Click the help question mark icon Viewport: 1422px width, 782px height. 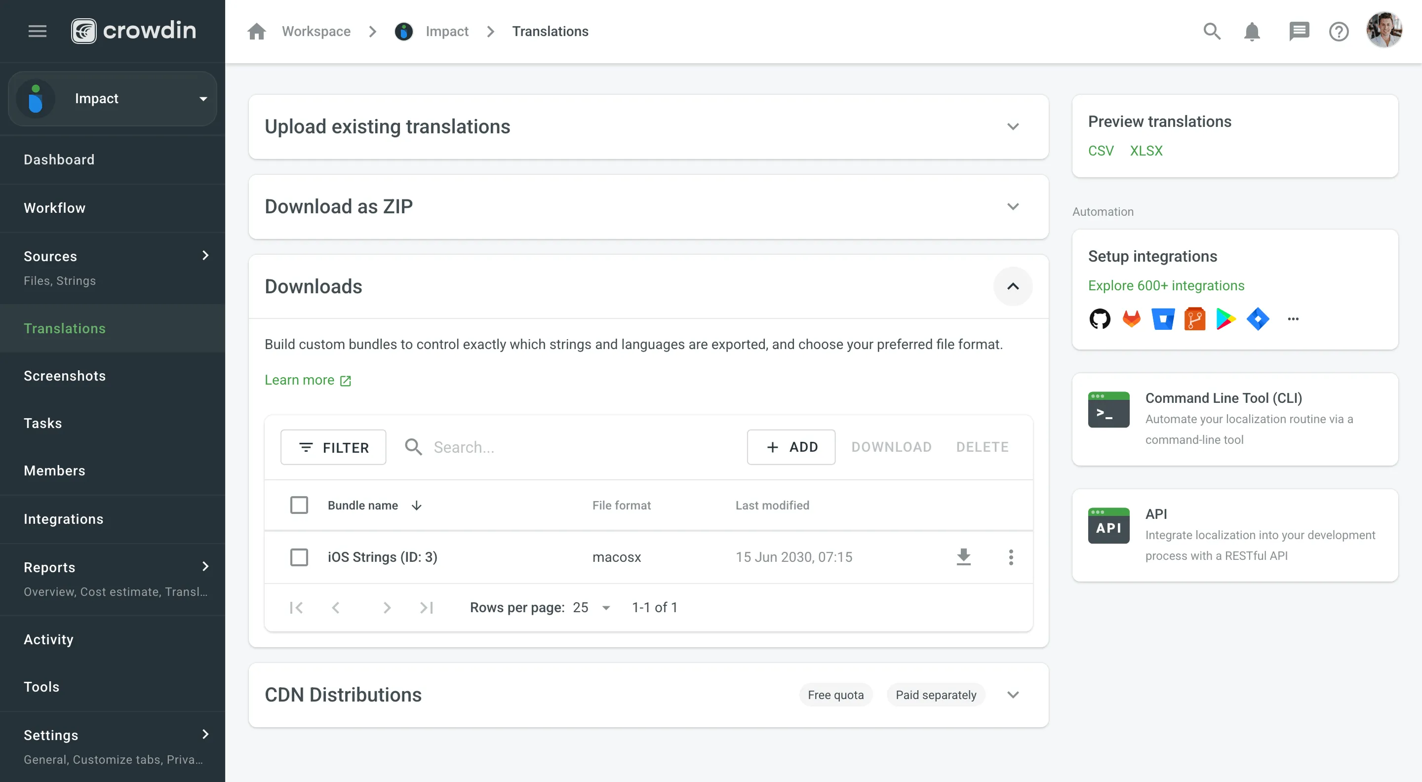[1338, 32]
